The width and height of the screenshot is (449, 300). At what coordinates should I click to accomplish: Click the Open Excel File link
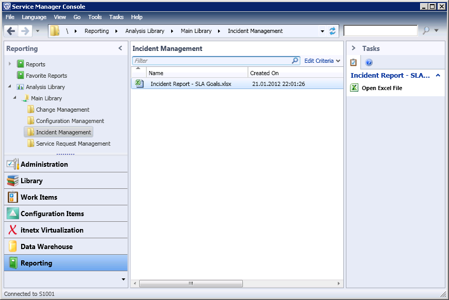click(x=381, y=88)
